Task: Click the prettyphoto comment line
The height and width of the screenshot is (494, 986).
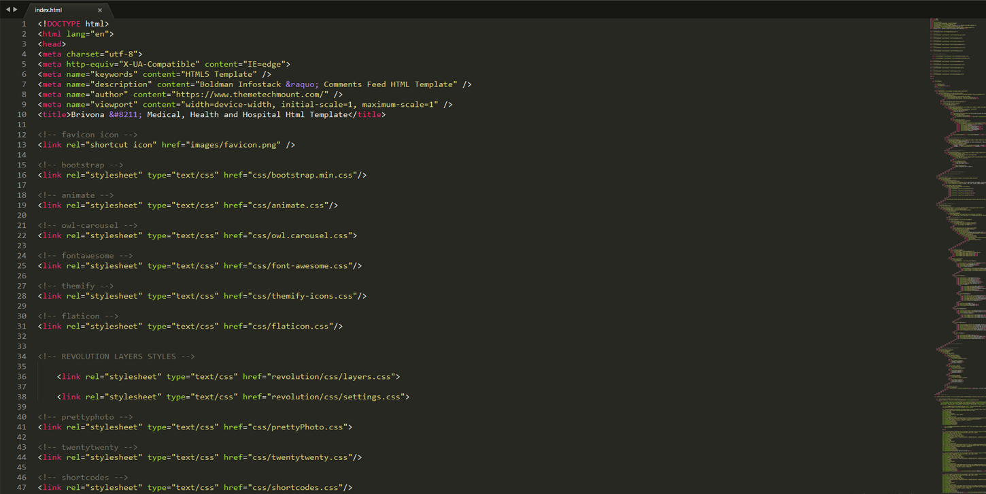Action: pos(86,417)
